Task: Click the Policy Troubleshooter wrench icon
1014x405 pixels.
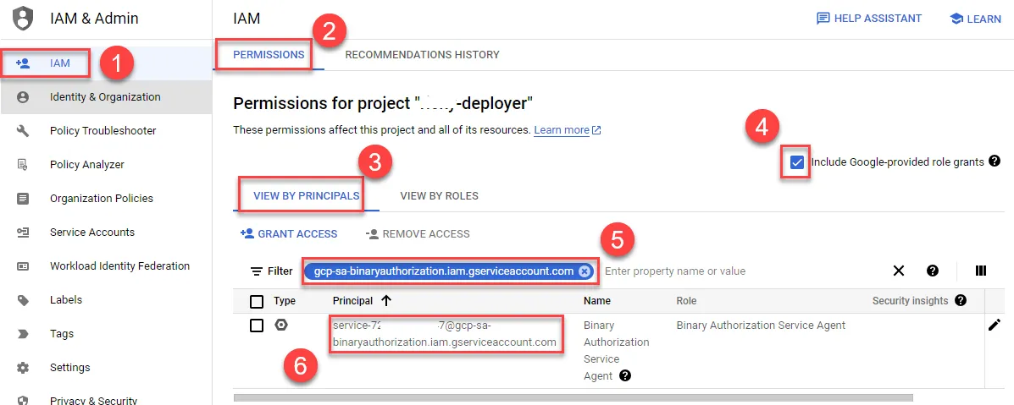Action: coord(23,131)
